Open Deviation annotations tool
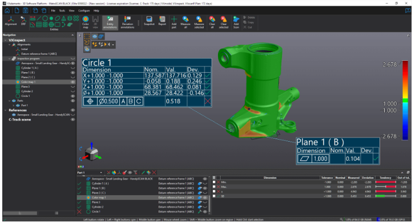This screenshot has width=412, height=222. [x=127, y=22]
